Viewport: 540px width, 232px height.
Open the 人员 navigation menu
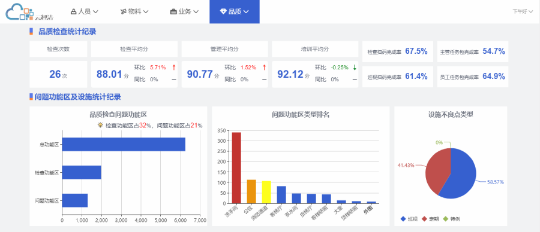pyautogui.click(x=85, y=12)
